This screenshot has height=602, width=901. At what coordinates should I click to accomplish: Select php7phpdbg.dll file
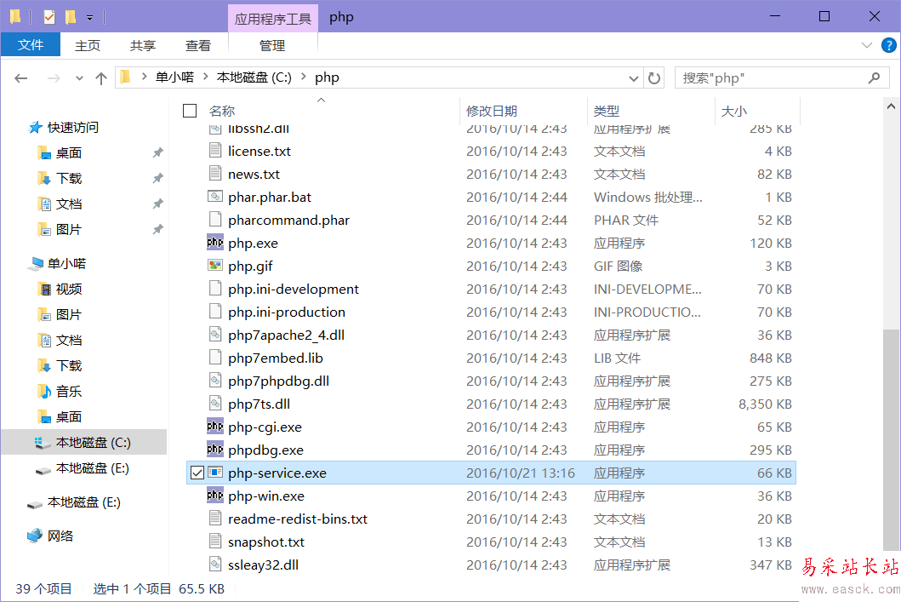pos(279,381)
